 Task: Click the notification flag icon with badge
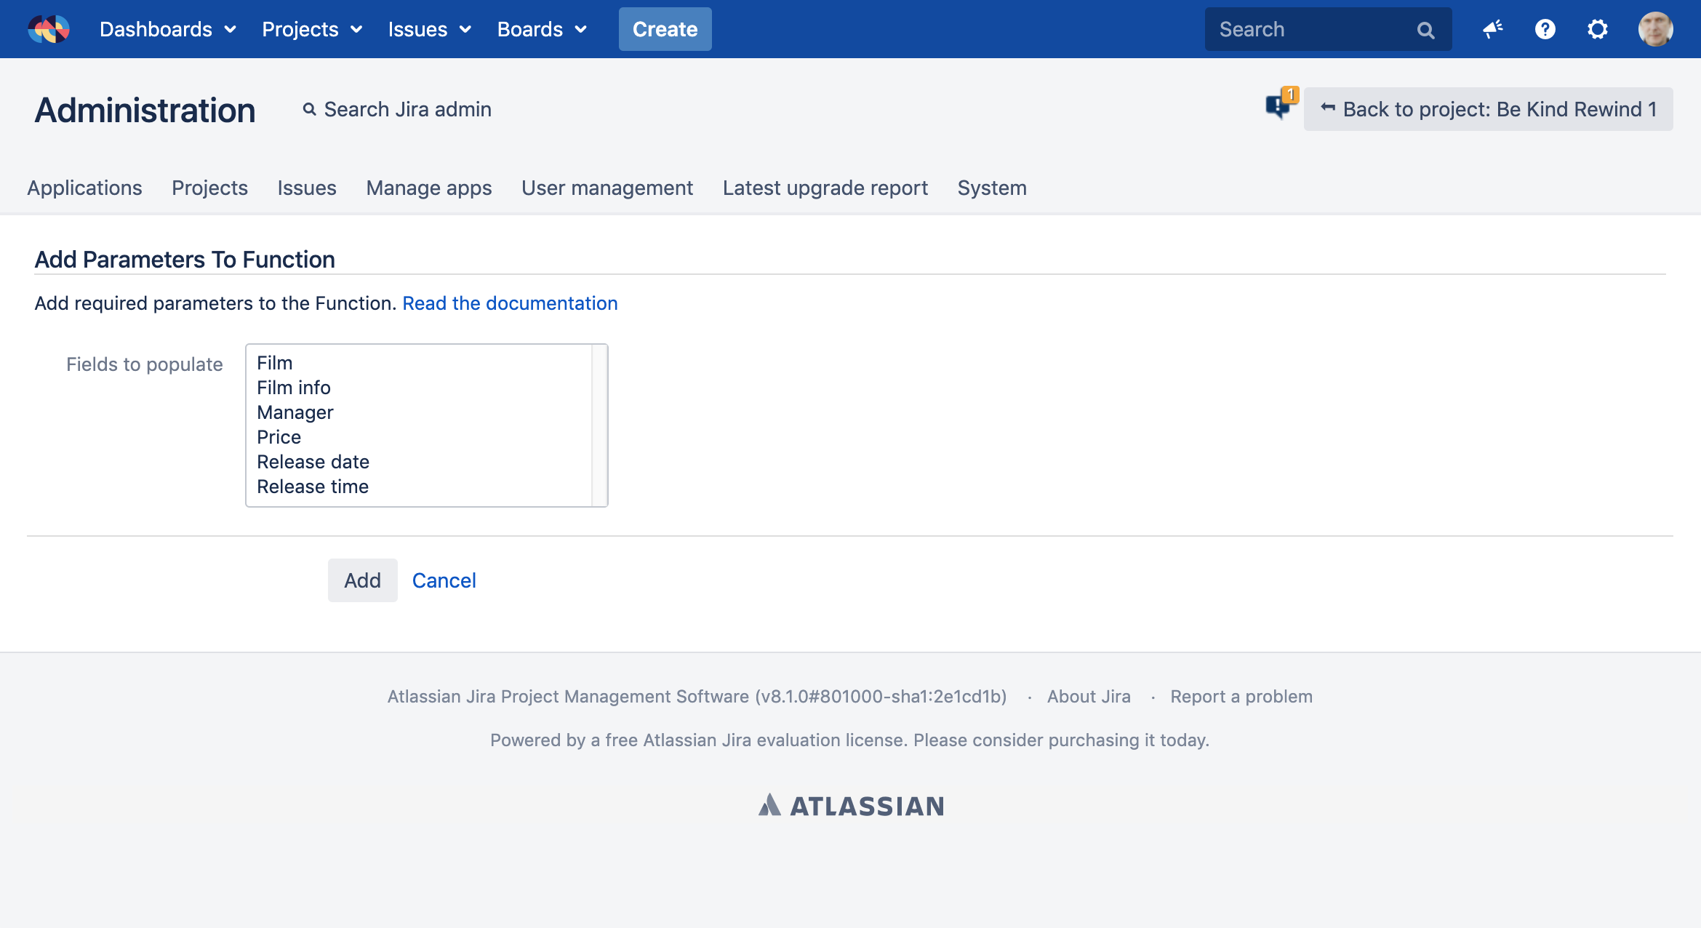point(1280,106)
